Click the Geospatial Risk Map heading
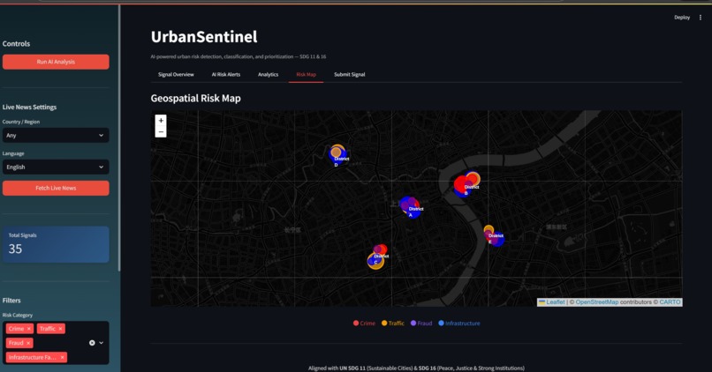The width and height of the screenshot is (712, 372). (196, 99)
